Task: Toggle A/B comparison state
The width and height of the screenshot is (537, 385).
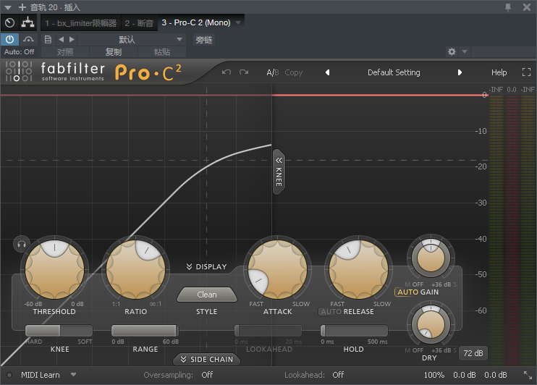Action: [x=273, y=72]
